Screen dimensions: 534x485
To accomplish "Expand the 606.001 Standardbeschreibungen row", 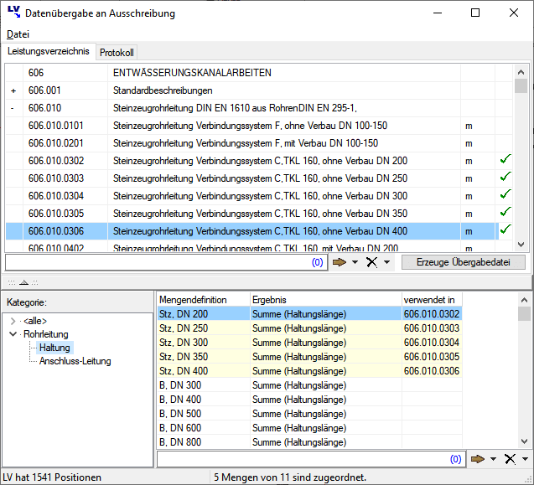I will (x=13, y=90).
